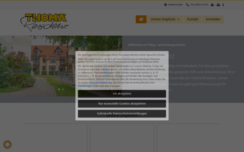Click Nur essenzielle Cookies akzeptieren

(x=122, y=104)
